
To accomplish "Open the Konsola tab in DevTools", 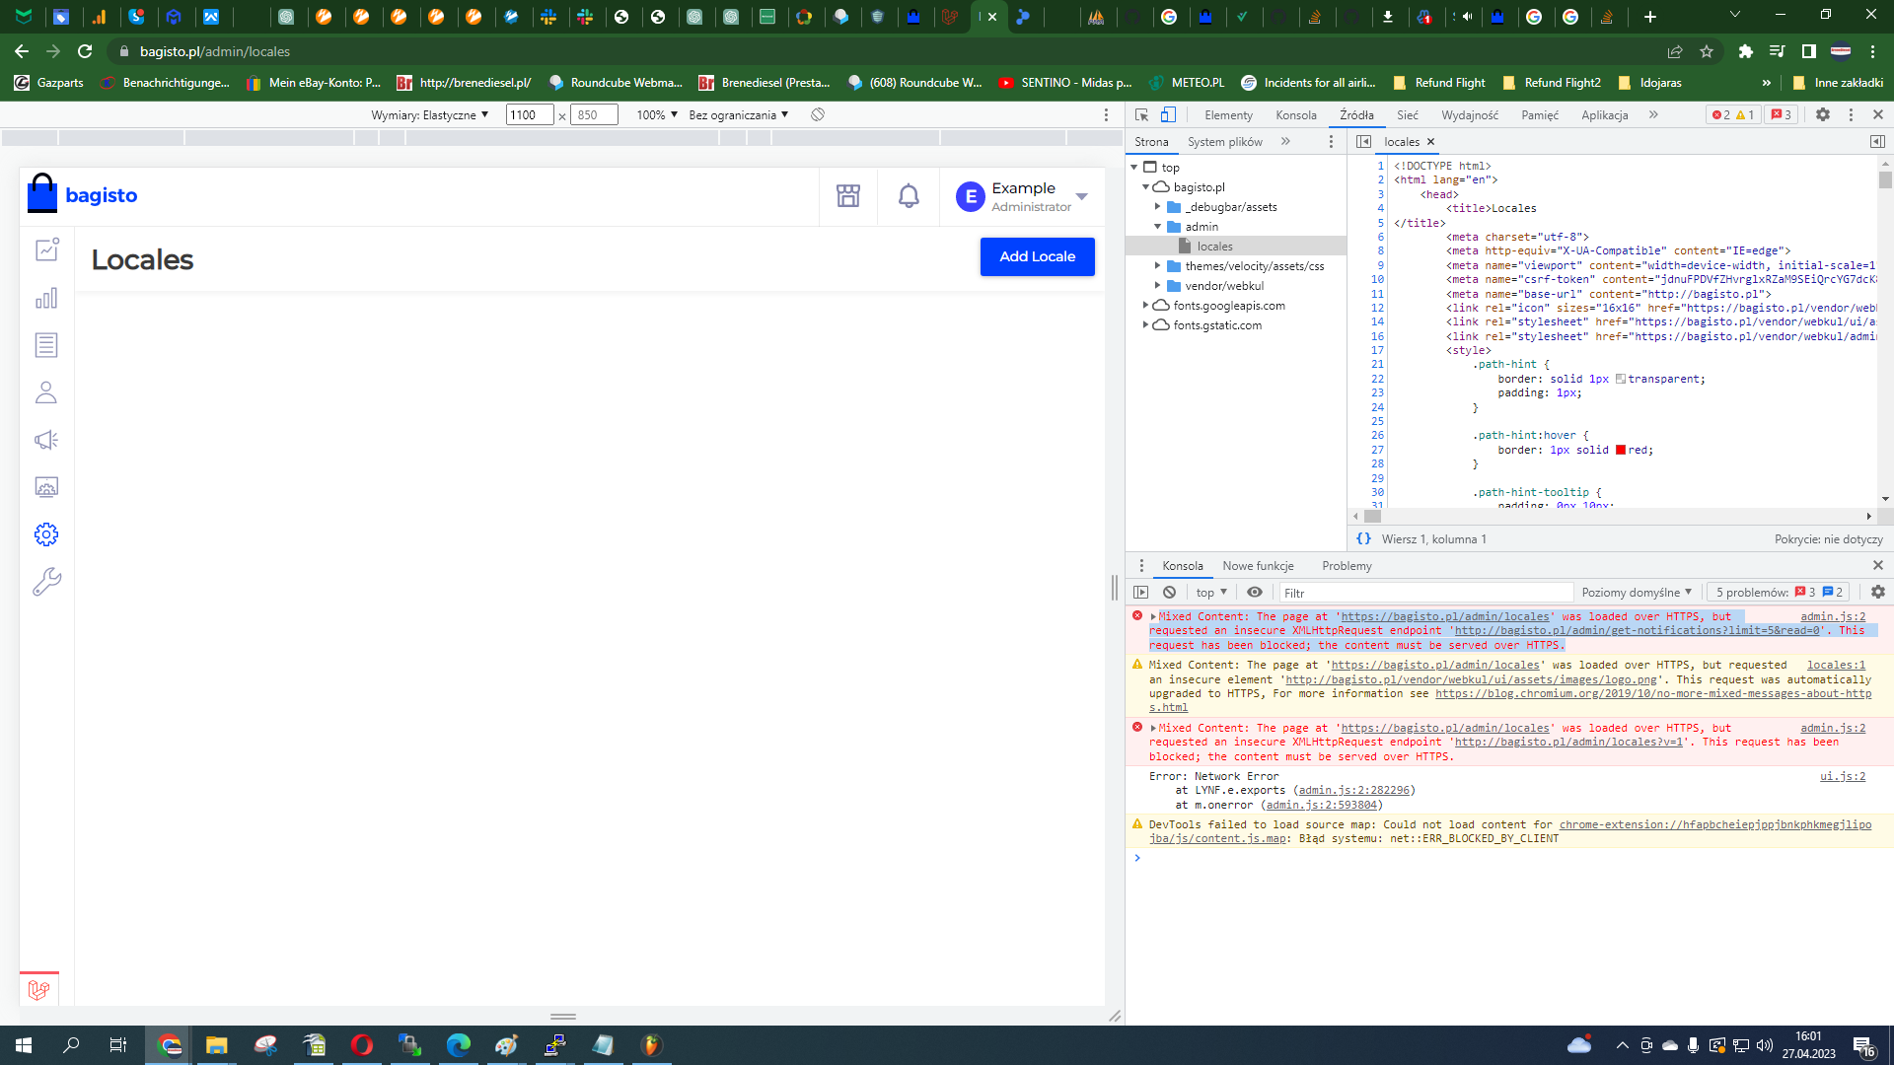I will 1181,564.
